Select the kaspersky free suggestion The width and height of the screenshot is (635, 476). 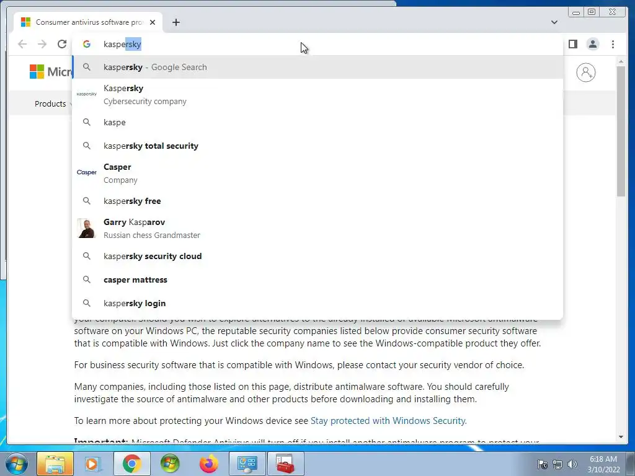point(317,201)
